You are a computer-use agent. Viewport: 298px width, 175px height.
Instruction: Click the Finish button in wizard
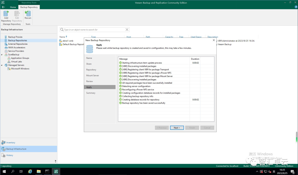coord(192,128)
